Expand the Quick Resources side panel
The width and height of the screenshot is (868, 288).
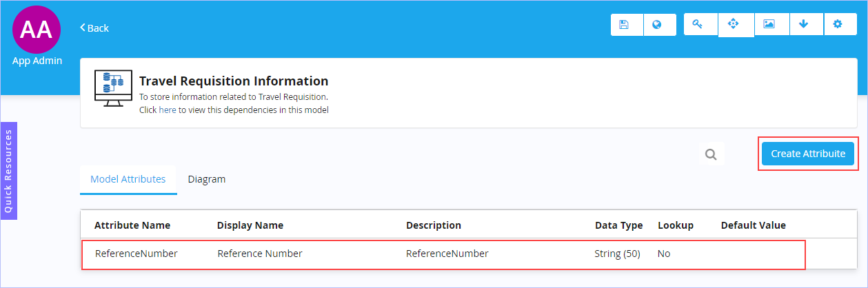pos(8,171)
